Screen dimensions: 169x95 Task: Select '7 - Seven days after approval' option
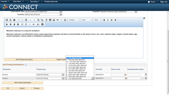(x=80, y=73)
